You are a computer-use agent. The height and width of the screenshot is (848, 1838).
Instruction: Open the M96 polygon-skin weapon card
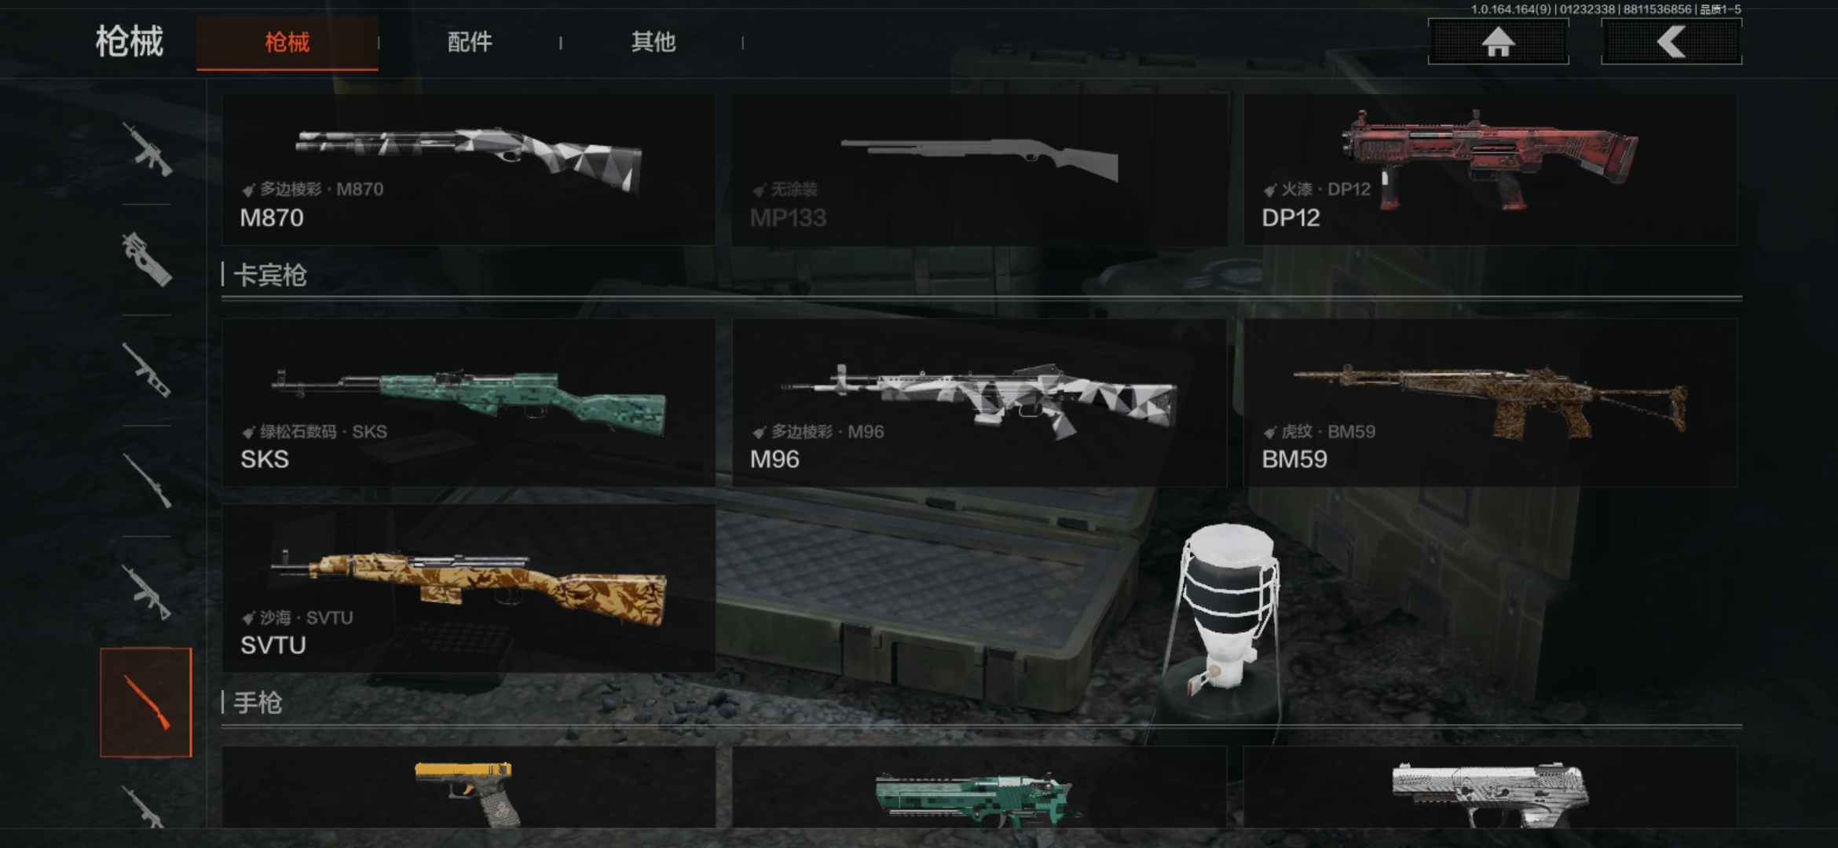click(979, 402)
